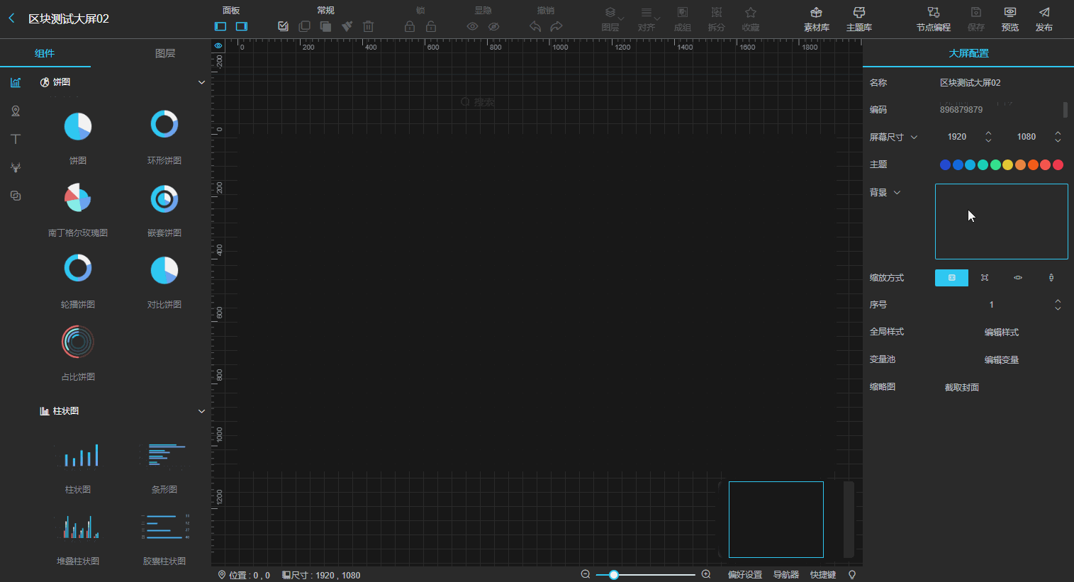
Task: Toggle the left panel visibility button
Action: [x=220, y=26]
